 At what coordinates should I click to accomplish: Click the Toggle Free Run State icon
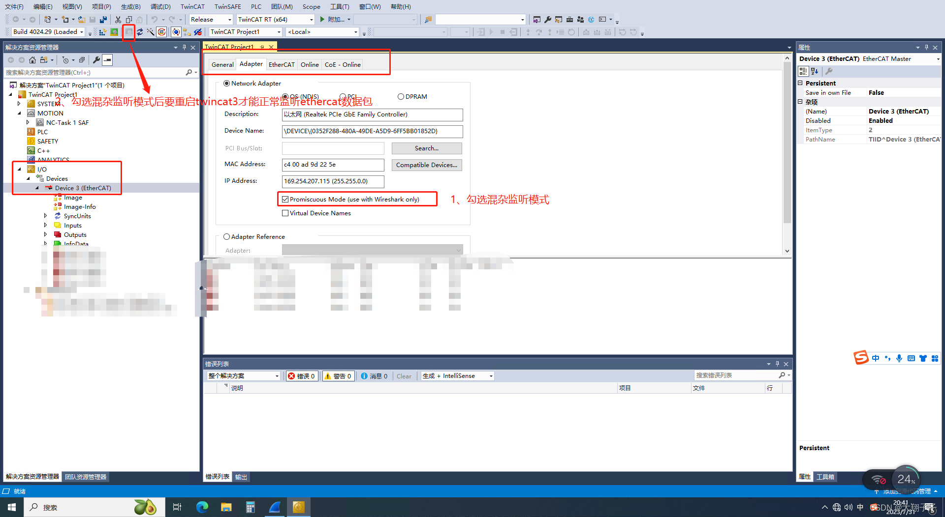click(162, 32)
